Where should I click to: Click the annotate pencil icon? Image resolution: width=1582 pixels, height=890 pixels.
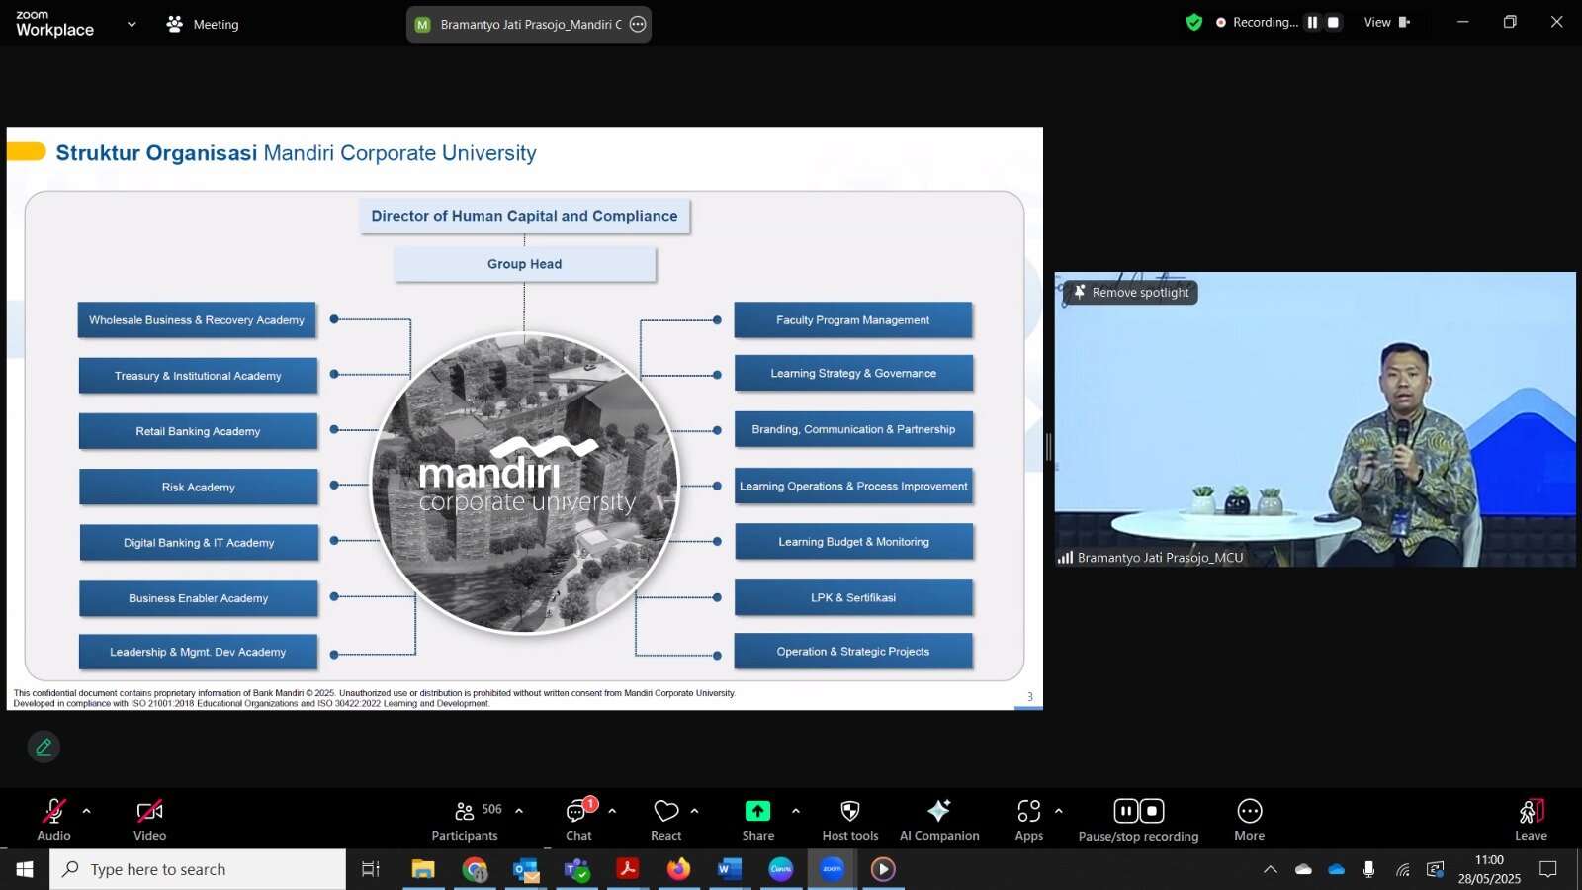click(x=44, y=747)
